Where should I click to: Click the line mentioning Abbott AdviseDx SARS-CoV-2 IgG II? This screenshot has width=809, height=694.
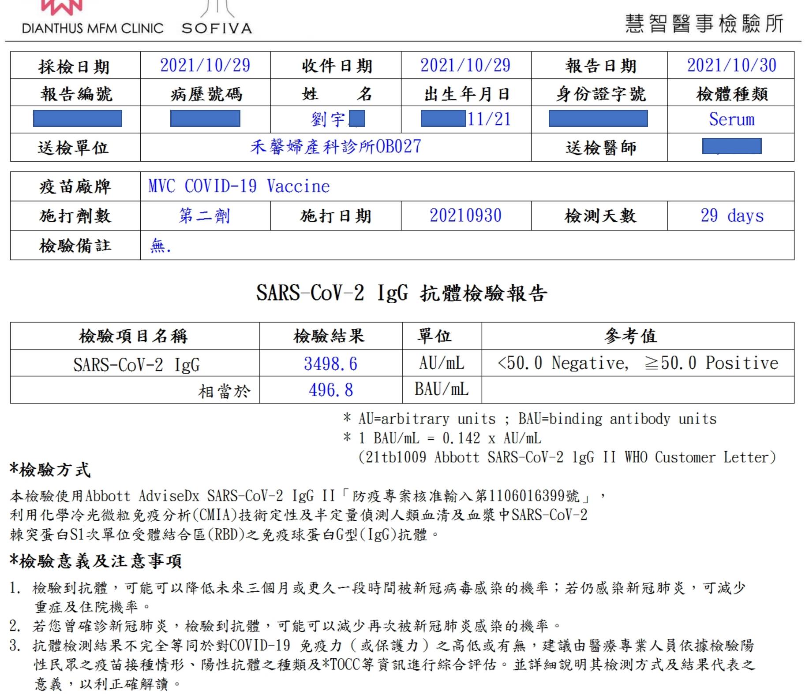[x=308, y=496]
